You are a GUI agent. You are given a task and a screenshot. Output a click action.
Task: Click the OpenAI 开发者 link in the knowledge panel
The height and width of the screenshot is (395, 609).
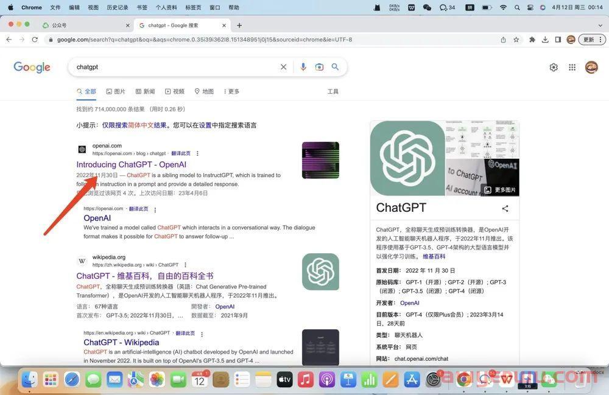coord(410,303)
